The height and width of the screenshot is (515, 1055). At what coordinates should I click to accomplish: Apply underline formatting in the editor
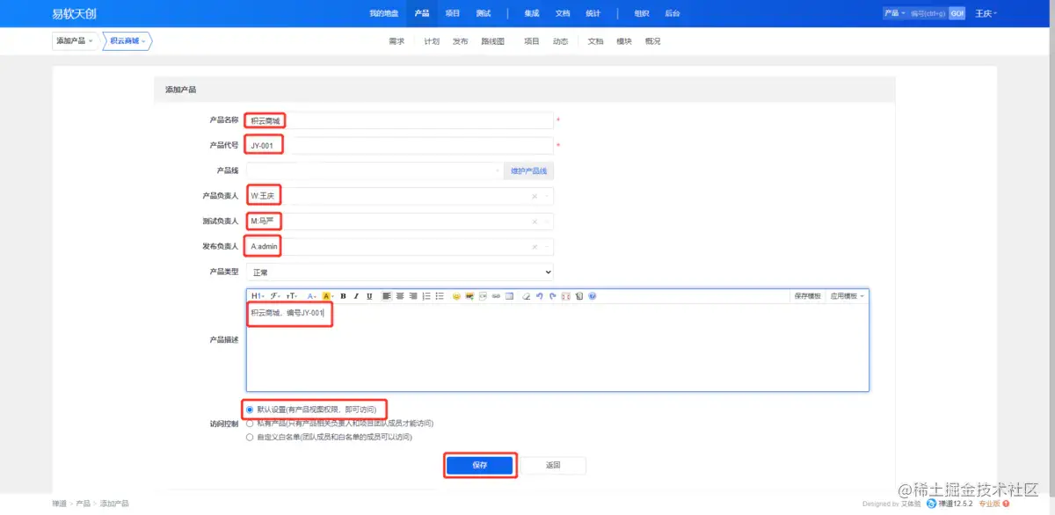[369, 296]
